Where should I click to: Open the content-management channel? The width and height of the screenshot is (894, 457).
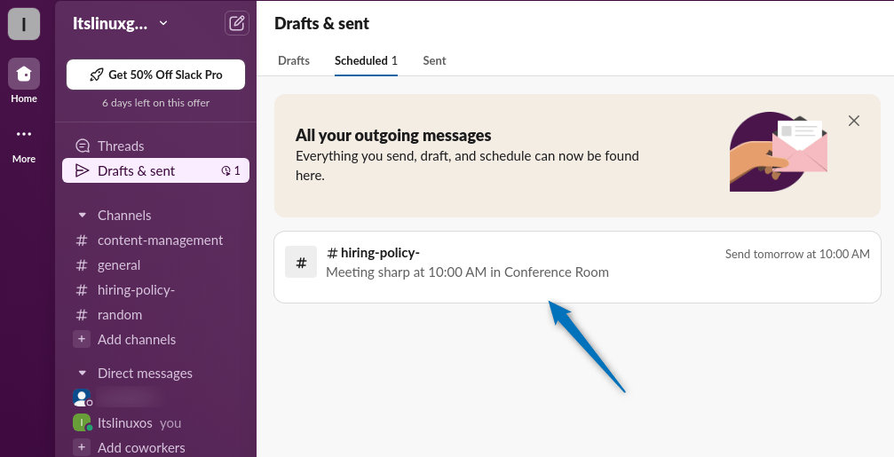point(160,240)
